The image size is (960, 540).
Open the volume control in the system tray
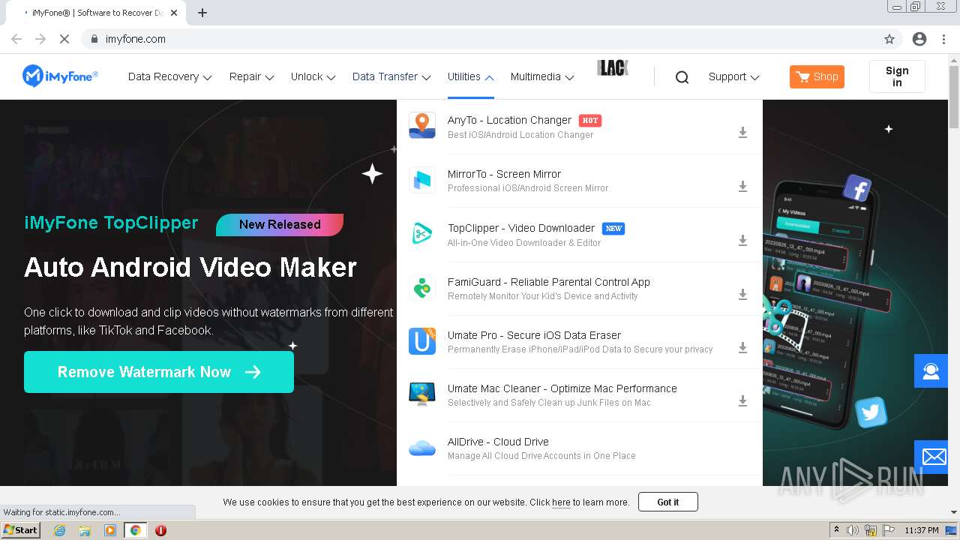(853, 530)
